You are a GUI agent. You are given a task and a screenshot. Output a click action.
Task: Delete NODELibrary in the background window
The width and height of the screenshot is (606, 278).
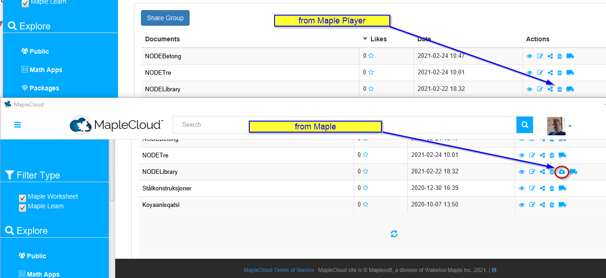pos(560,89)
